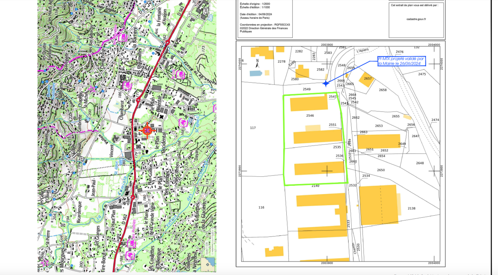Select parcel 117 label
Viewport: 498px width, 275px height.
tap(253, 128)
